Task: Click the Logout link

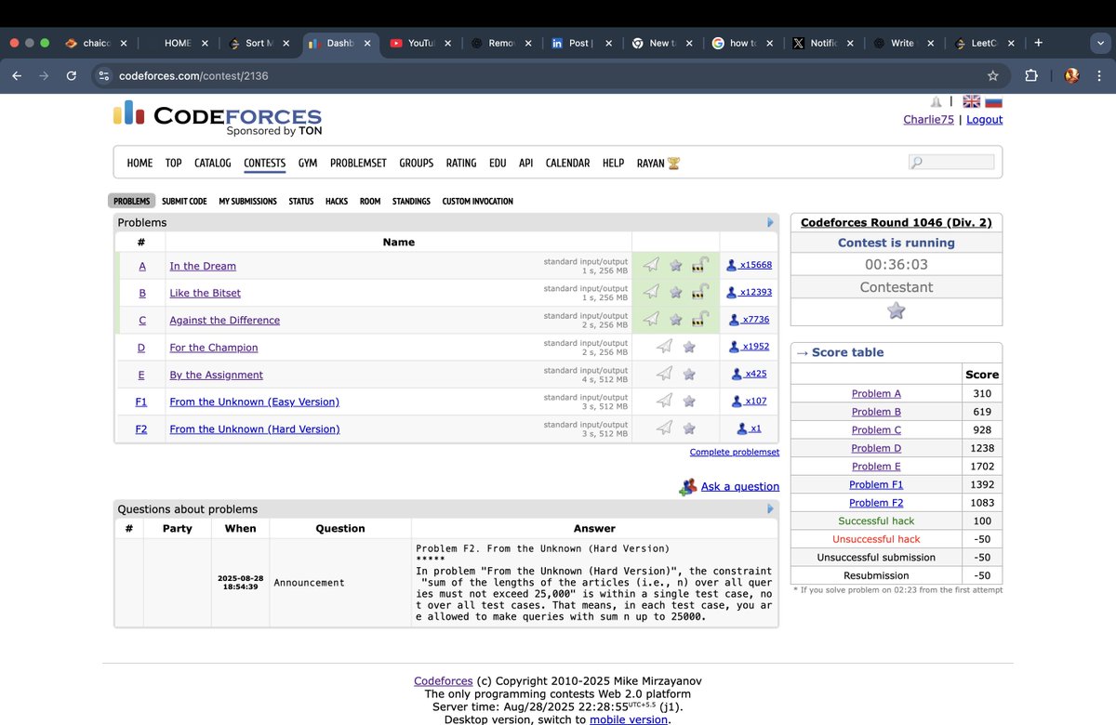Action: point(985,119)
